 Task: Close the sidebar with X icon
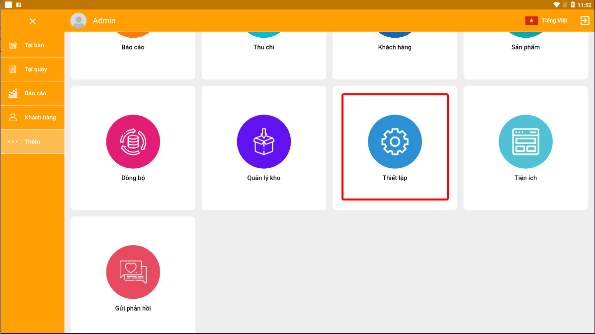(x=33, y=21)
